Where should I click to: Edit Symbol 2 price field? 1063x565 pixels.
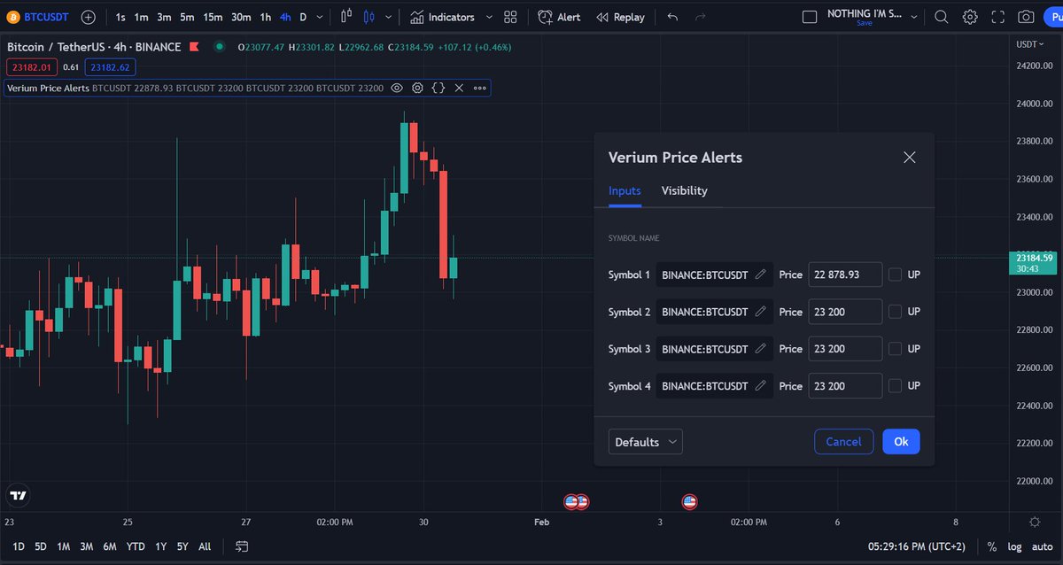click(845, 312)
